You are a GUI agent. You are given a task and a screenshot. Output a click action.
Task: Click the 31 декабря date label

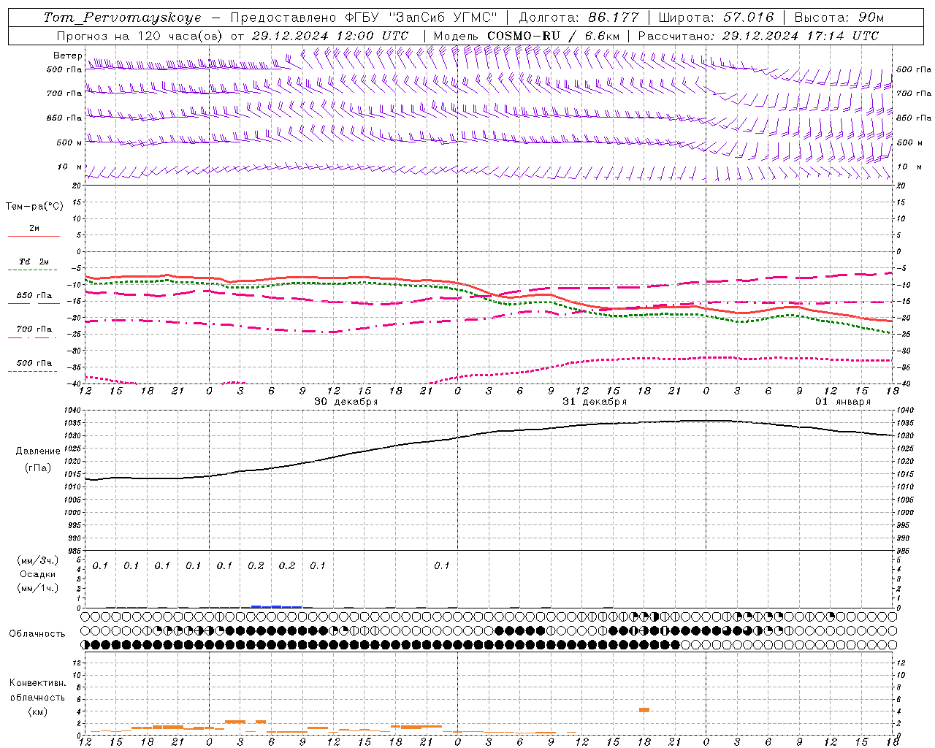click(x=595, y=401)
